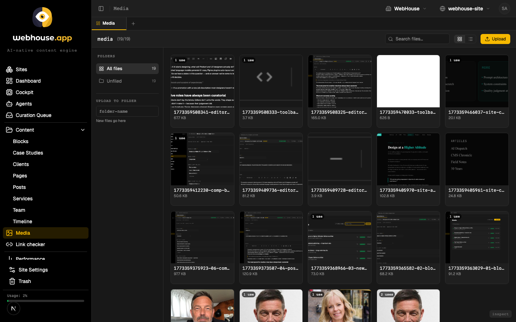Image resolution: width=516 pixels, height=322 pixels.
Task: Open thumbnail 1773359412230-comp-b
Action: click(x=202, y=159)
